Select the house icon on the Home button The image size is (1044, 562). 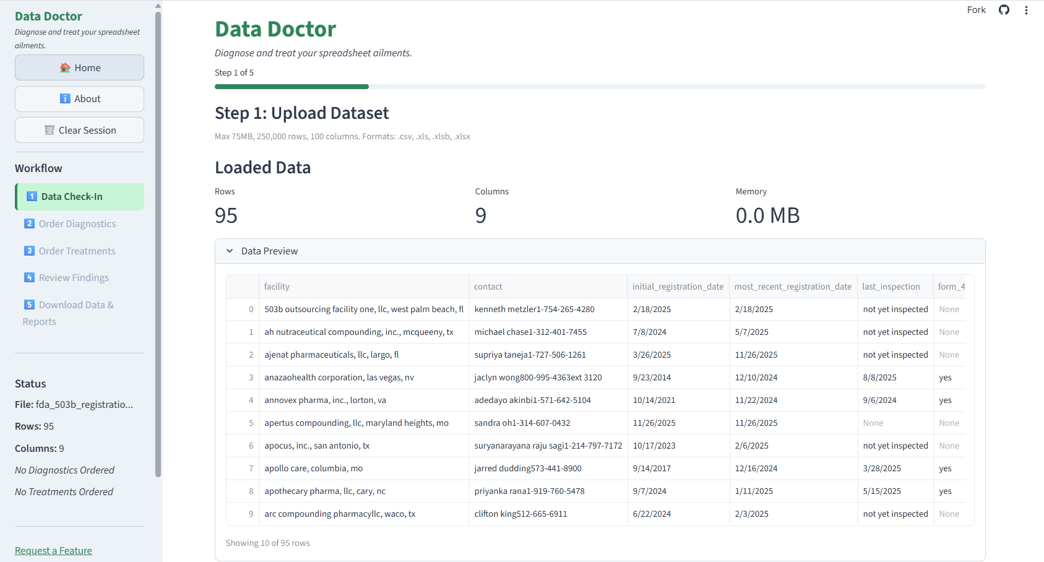point(65,67)
